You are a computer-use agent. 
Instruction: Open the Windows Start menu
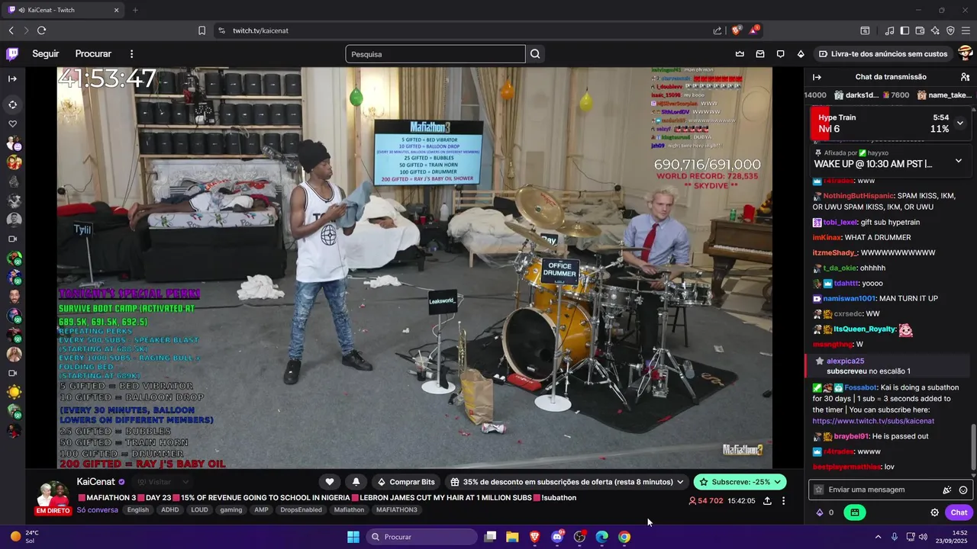point(353,537)
